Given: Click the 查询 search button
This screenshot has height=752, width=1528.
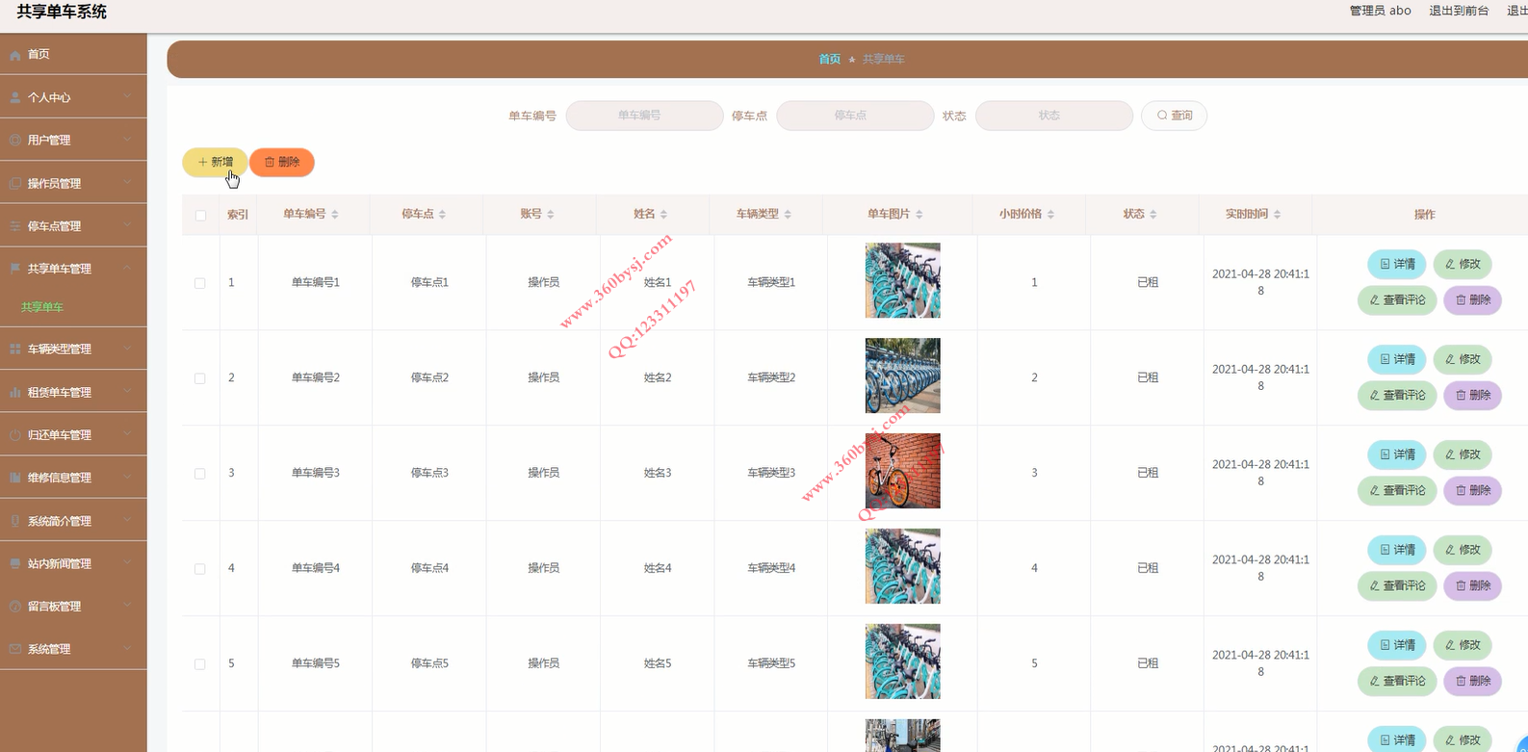Looking at the screenshot, I should point(1174,116).
